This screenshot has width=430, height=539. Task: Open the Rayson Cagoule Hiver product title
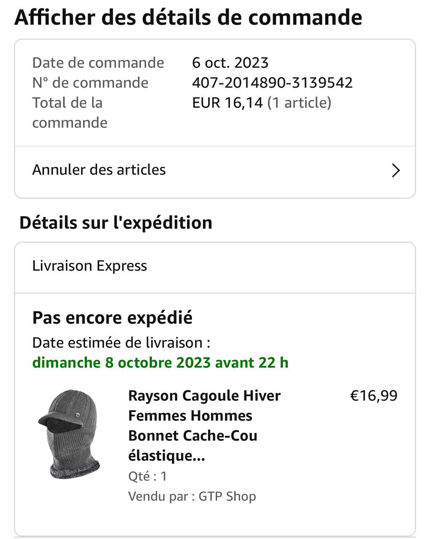204,425
